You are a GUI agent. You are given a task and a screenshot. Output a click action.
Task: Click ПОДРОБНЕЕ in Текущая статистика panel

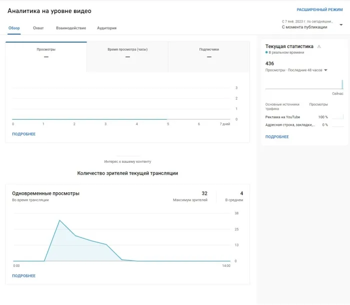(277, 137)
